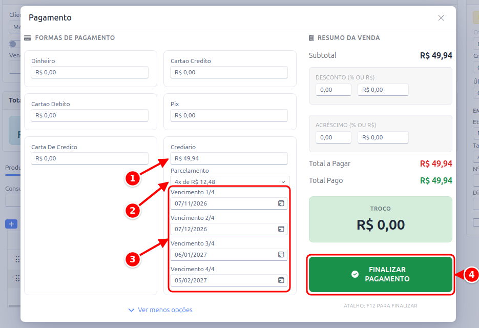The width and height of the screenshot is (479, 328).
Task: Click the Total Pago green value
Action: [436, 181]
